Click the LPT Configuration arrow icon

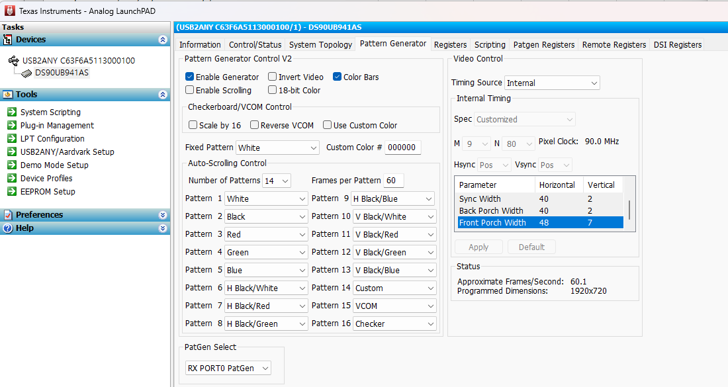[x=12, y=138]
